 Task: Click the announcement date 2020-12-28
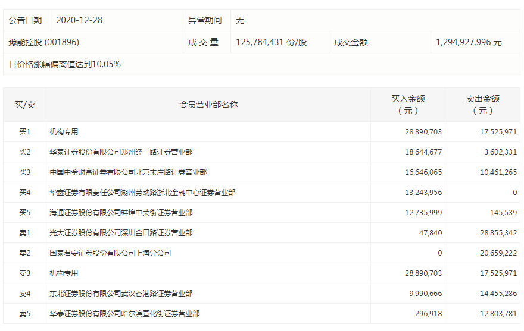coord(79,20)
